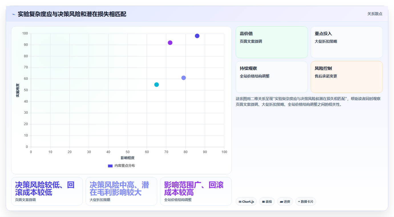Screen dimensions: 394x217
Task: Click the 决策风险中高、潜在毛利影响较大 heading
Action: 119,188
